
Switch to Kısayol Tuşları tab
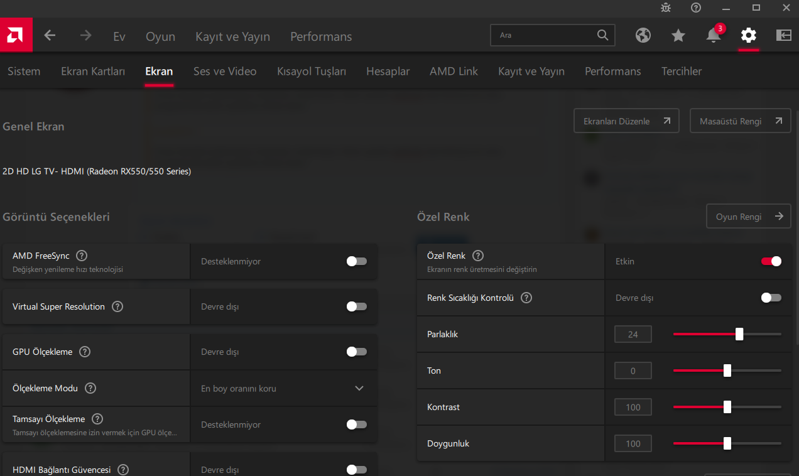click(312, 71)
